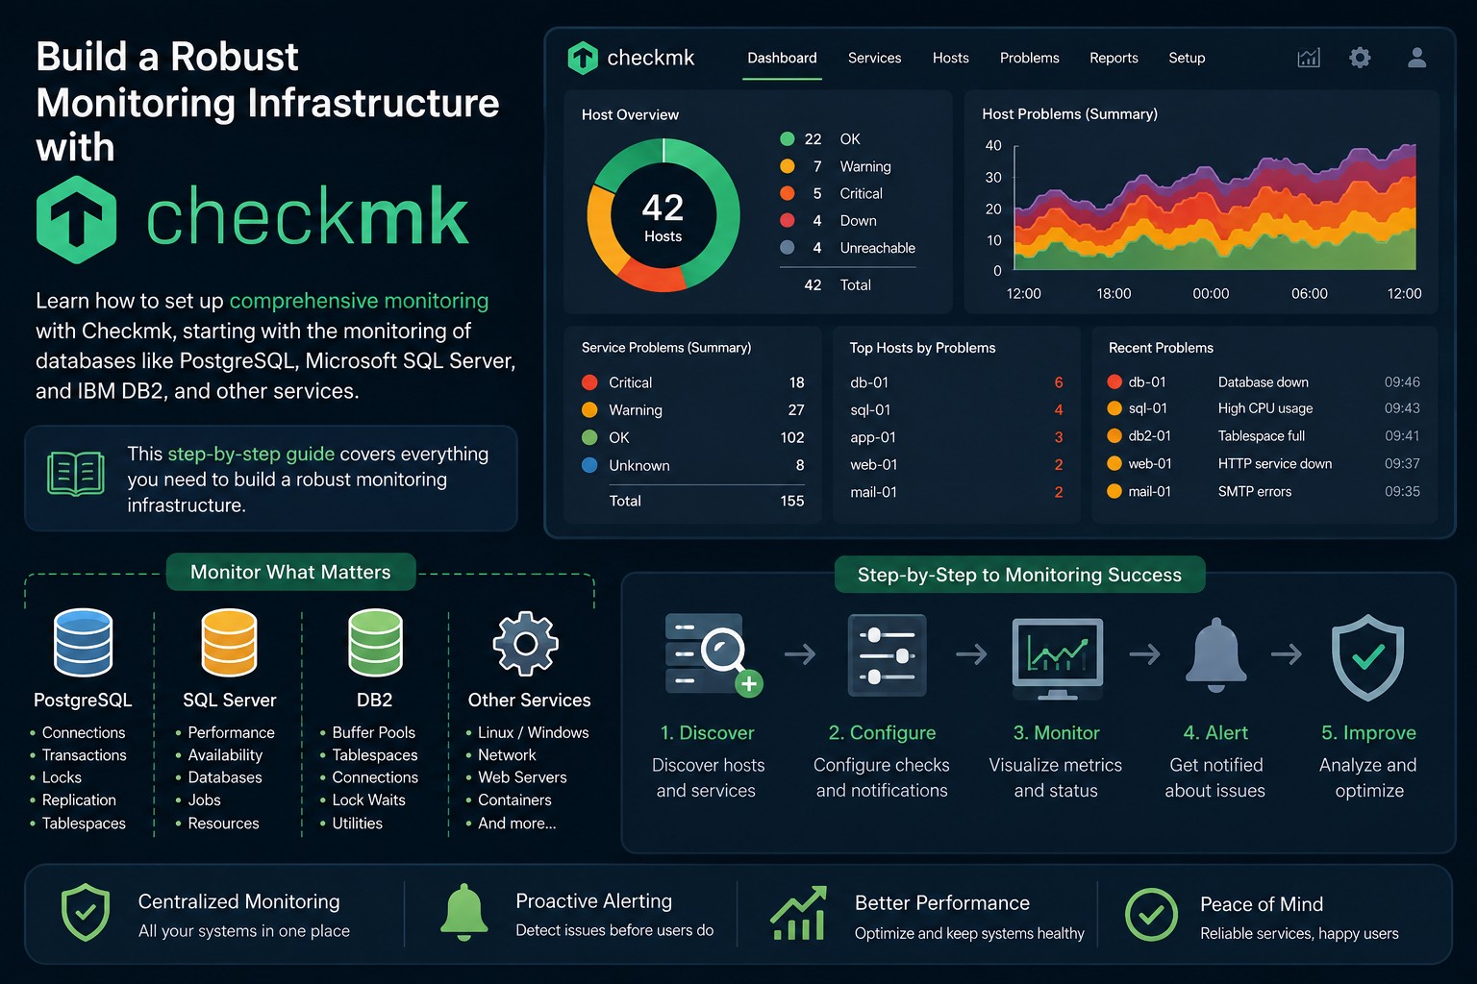The width and height of the screenshot is (1477, 984).
Task: Open the user profile icon
Action: tap(1416, 58)
